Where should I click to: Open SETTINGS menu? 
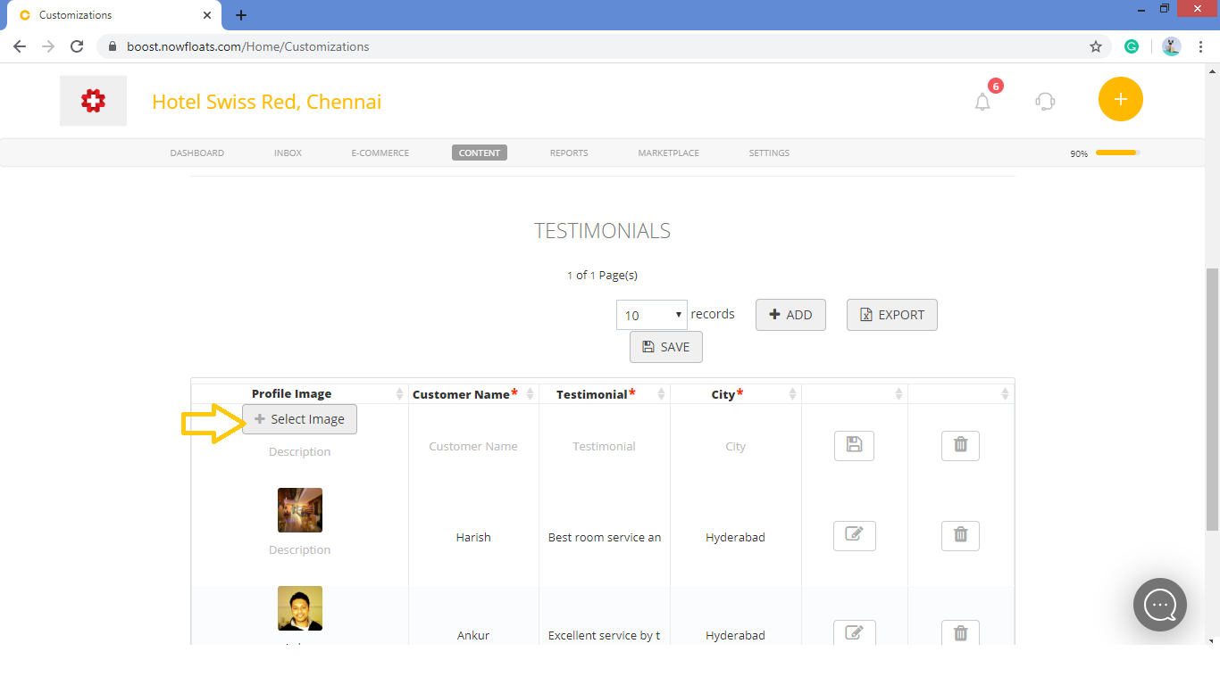tap(769, 153)
